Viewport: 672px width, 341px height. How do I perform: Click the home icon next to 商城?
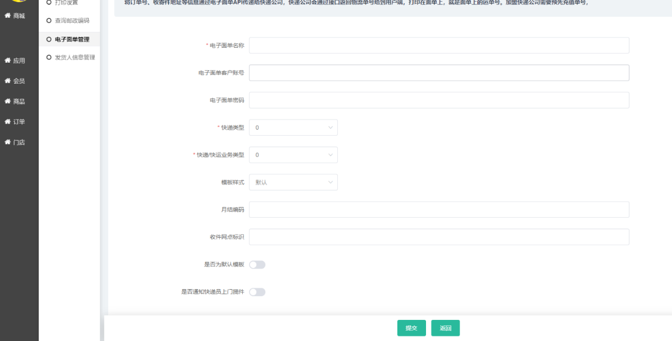pyautogui.click(x=8, y=16)
